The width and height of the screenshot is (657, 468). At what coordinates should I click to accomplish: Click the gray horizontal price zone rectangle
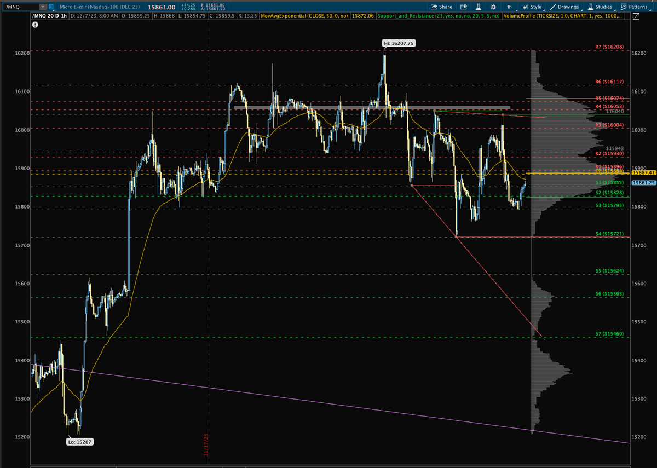372,108
